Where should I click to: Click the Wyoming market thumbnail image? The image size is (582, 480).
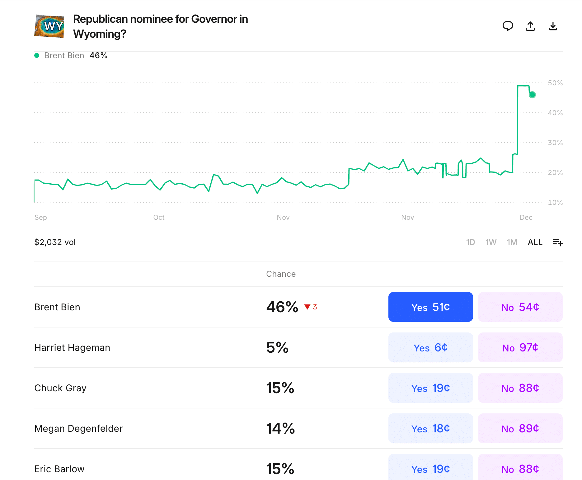(x=49, y=26)
